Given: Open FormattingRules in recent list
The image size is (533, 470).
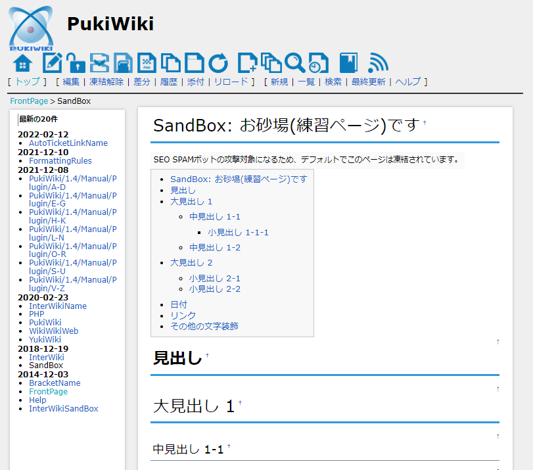Looking at the screenshot, I should [x=60, y=161].
